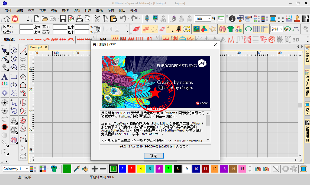Open the 针迹 menu
Viewport: 310px width, 185px height.
pos(88,11)
